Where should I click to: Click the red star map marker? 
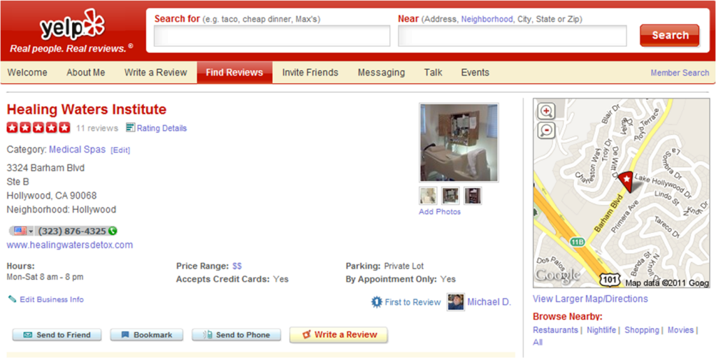(626, 178)
